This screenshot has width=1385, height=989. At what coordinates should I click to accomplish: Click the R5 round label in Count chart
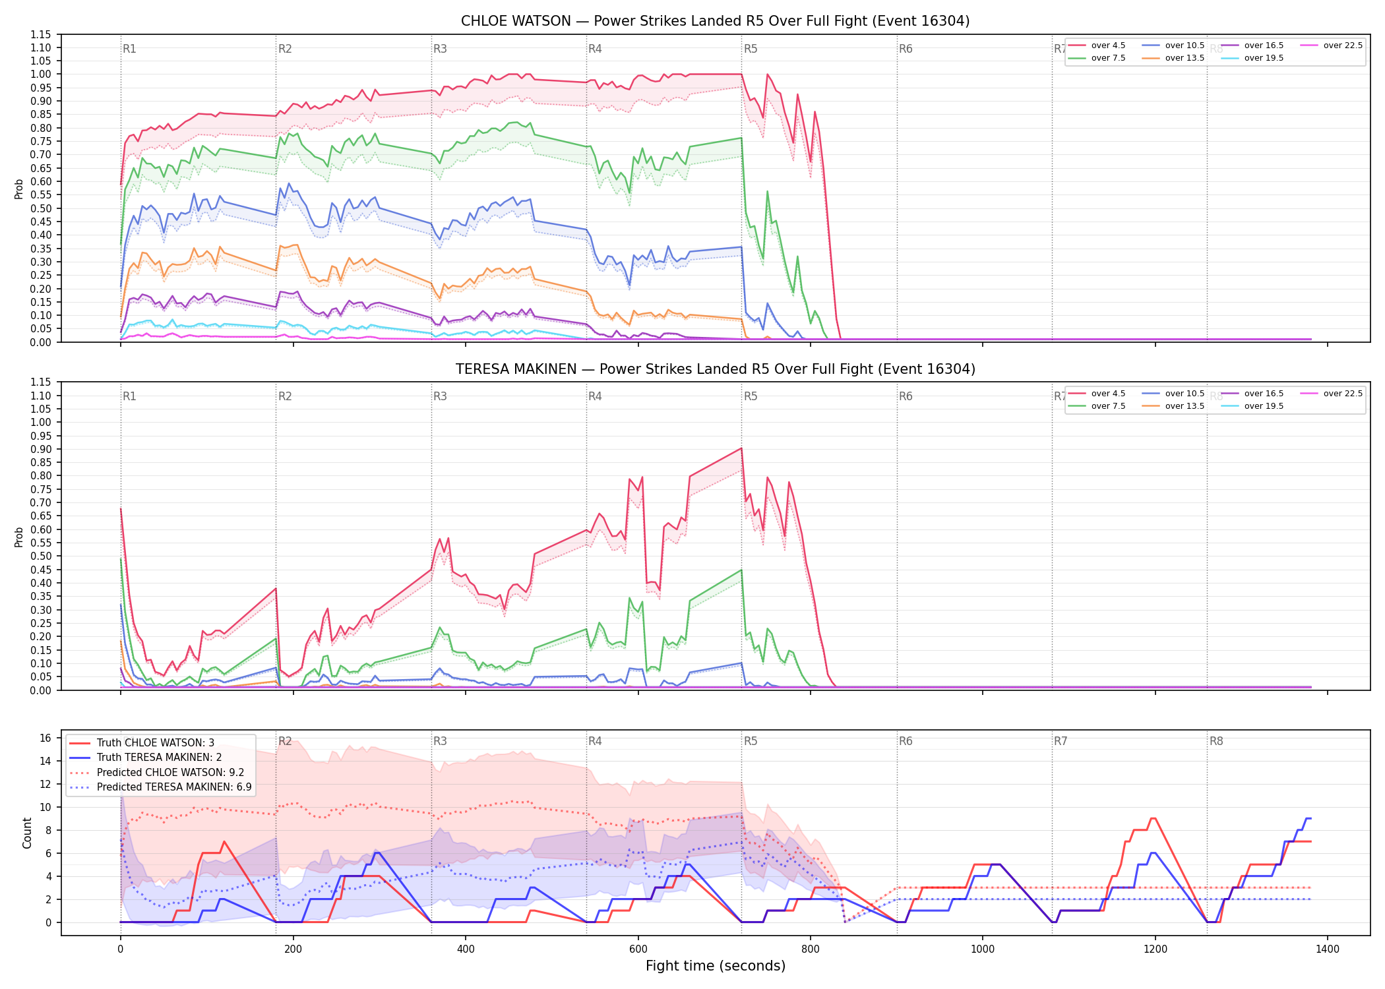[x=751, y=741]
